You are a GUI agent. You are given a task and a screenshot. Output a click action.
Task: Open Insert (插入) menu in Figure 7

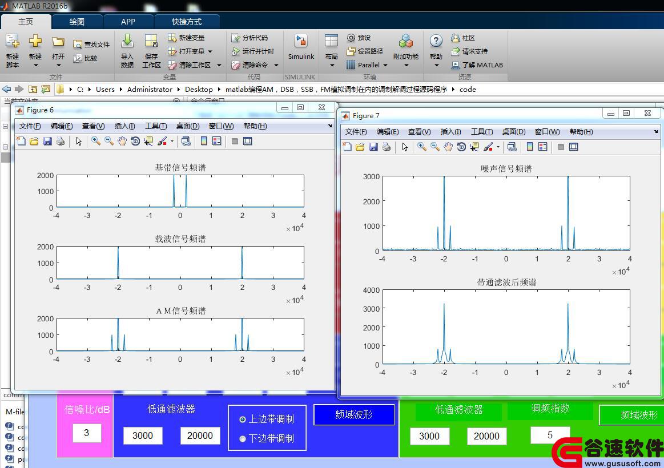(x=450, y=132)
